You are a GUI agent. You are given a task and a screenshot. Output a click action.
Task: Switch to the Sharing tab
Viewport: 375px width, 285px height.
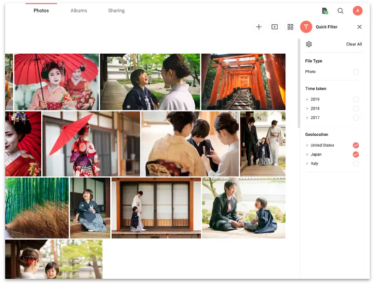tap(116, 10)
